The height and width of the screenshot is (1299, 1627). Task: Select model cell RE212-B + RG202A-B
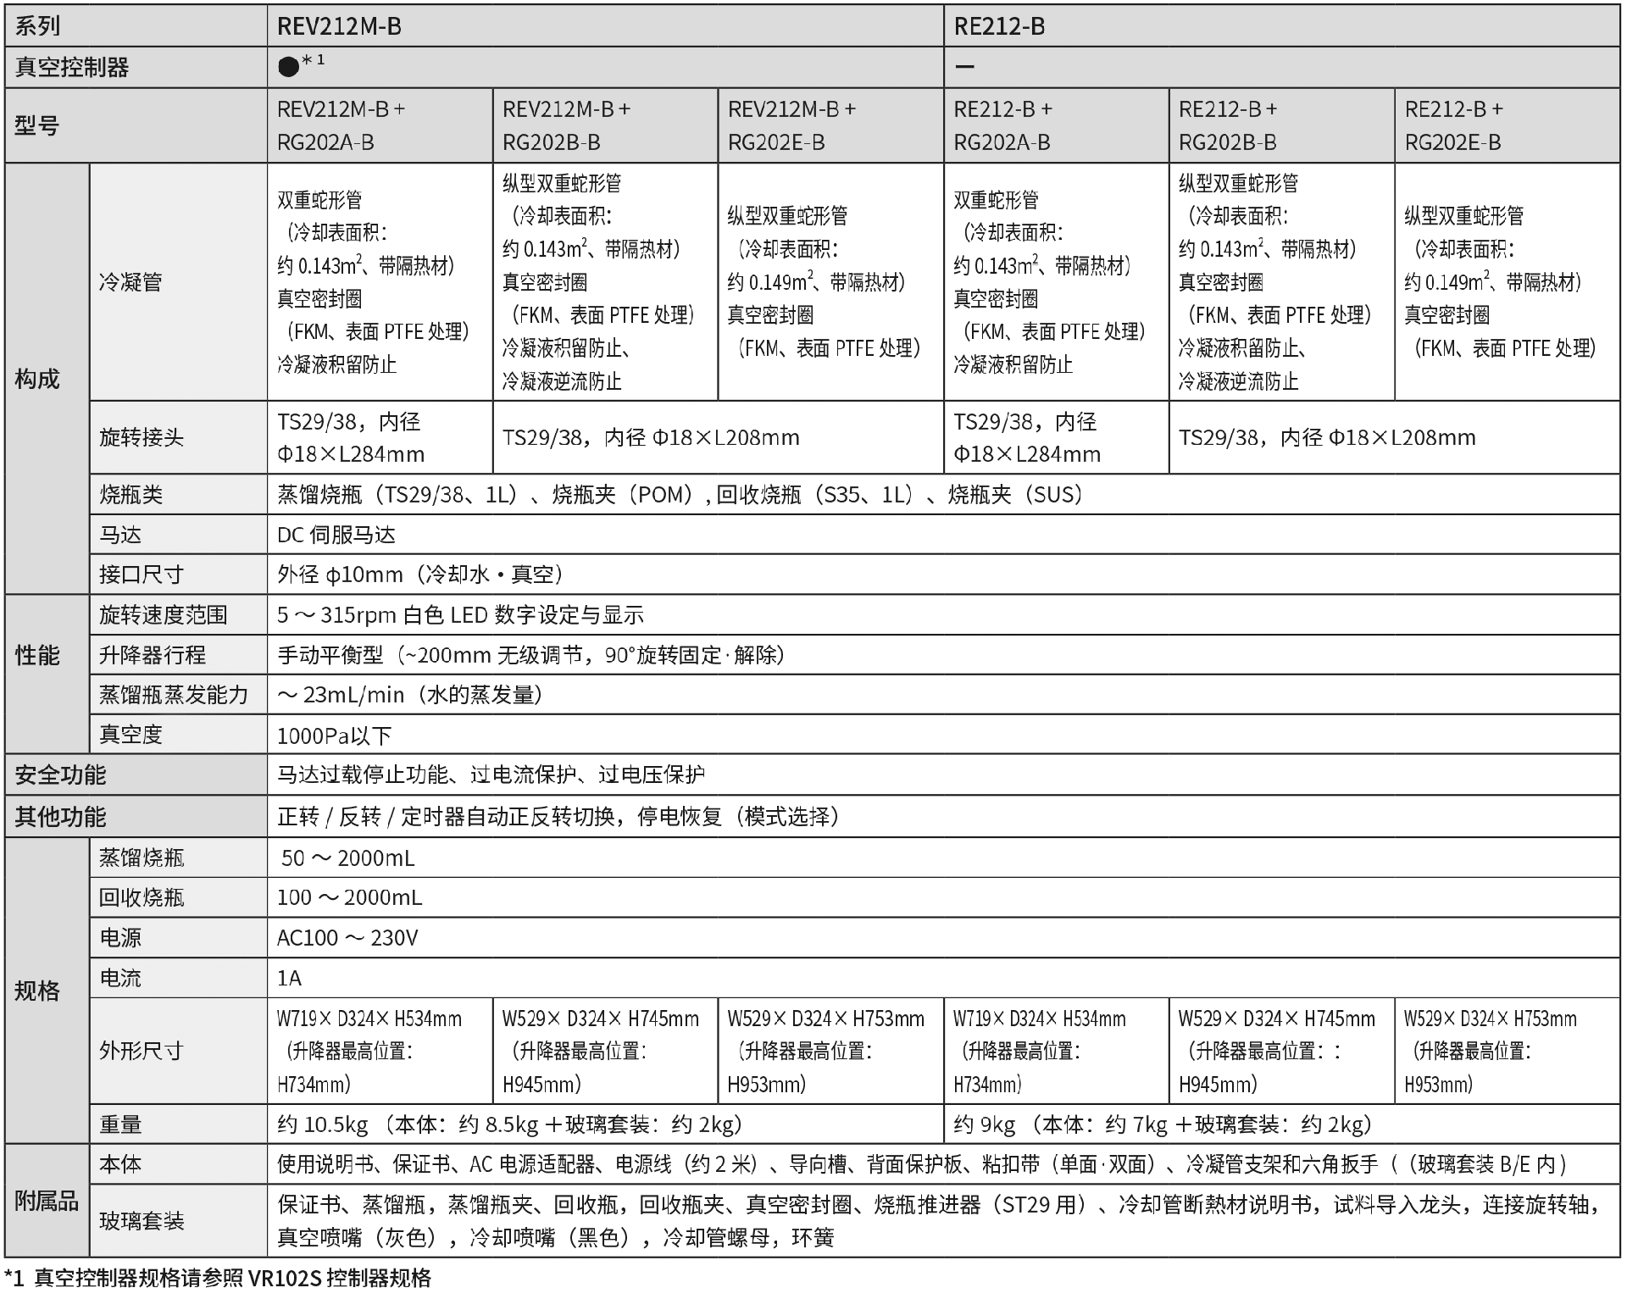(x=1056, y=125)
